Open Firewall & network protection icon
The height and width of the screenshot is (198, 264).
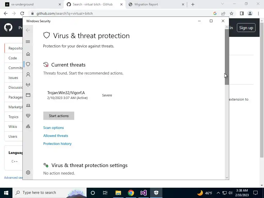pyautogui.click(x=28, y=85)
